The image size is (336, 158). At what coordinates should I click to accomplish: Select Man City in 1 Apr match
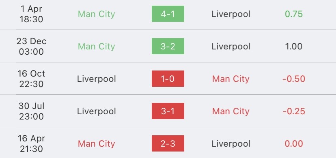(x=97, y=14)
